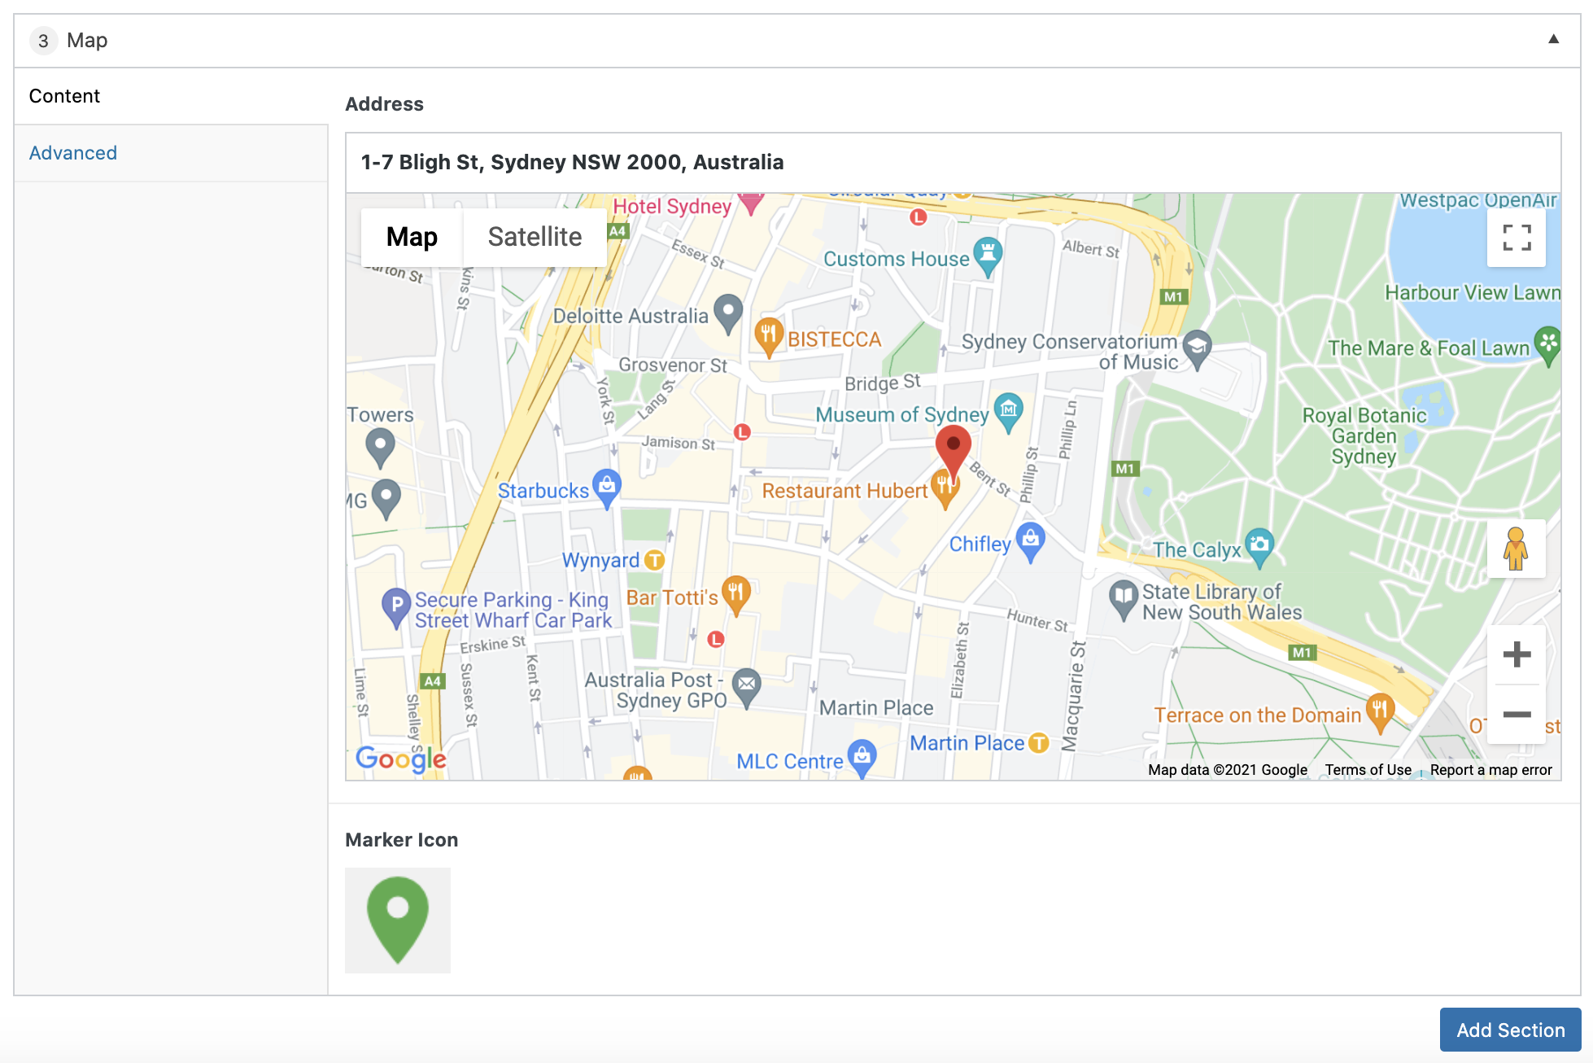Click the State Library marker icon
Viewport: 1593px width, 1063px height.
[x=1124, y=599]
